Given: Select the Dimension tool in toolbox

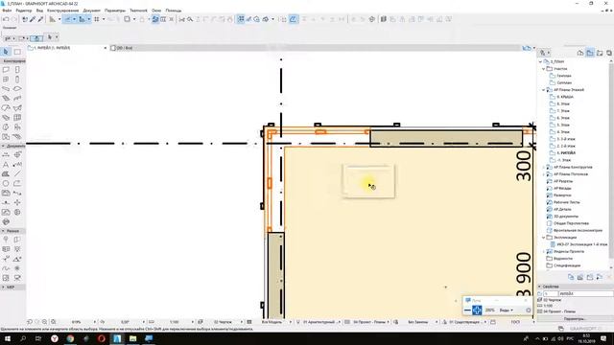Looking at the screenshot, I should 6,154.
